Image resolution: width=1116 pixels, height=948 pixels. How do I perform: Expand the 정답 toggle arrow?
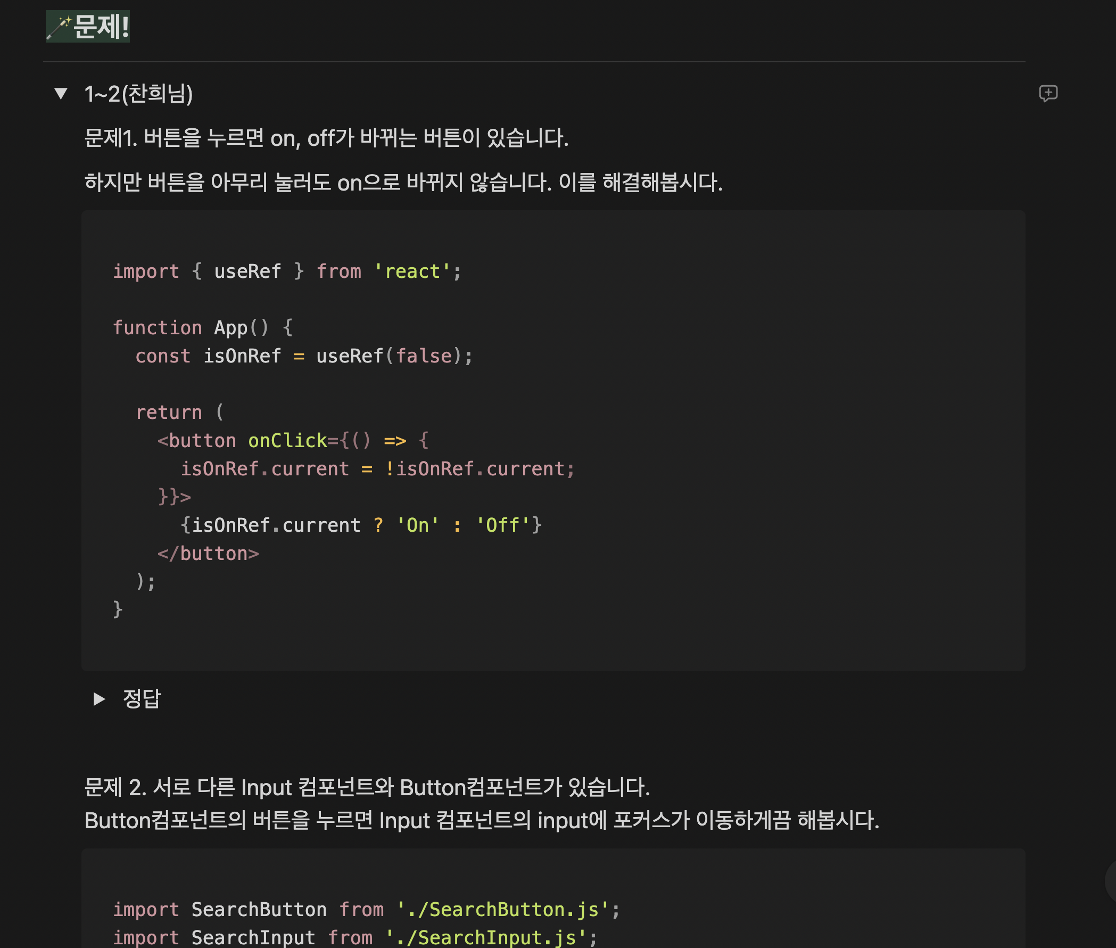pos(99,698)
